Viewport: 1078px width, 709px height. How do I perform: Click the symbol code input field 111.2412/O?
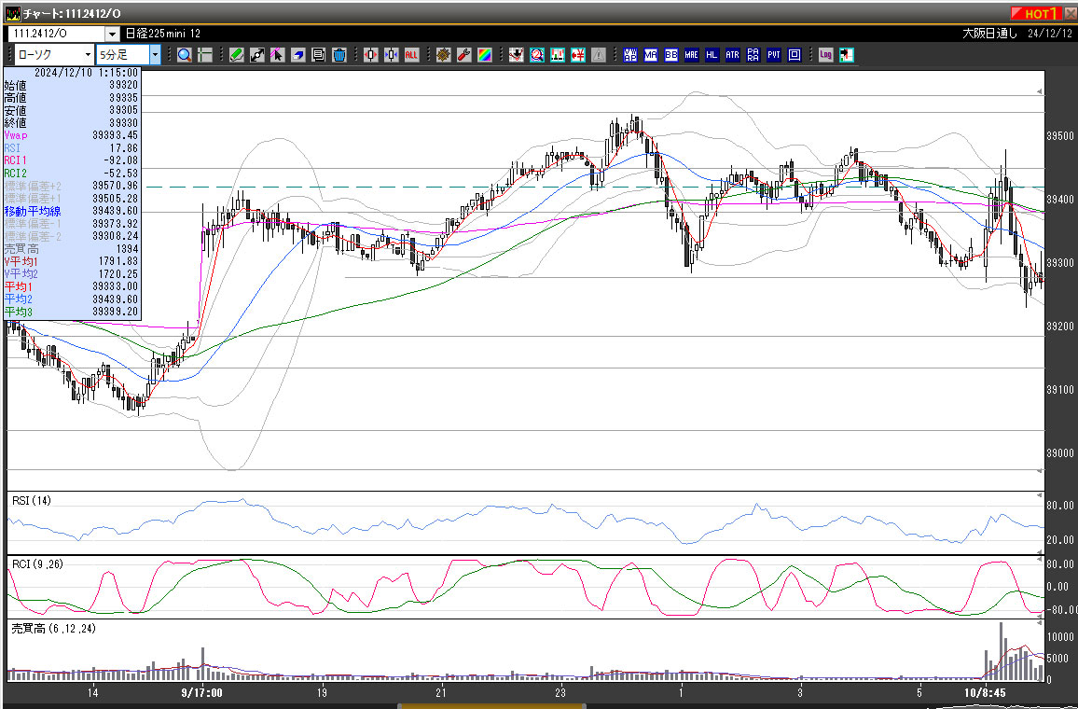[x=56, y=34]
